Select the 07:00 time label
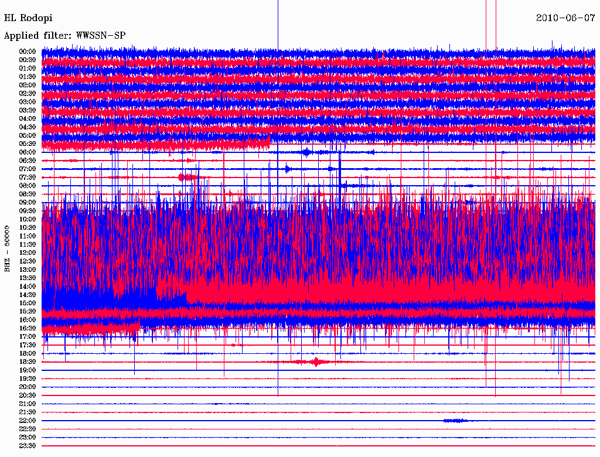This screenshot has height=457, width=600. pyautogui.click(x=28, y=169)
